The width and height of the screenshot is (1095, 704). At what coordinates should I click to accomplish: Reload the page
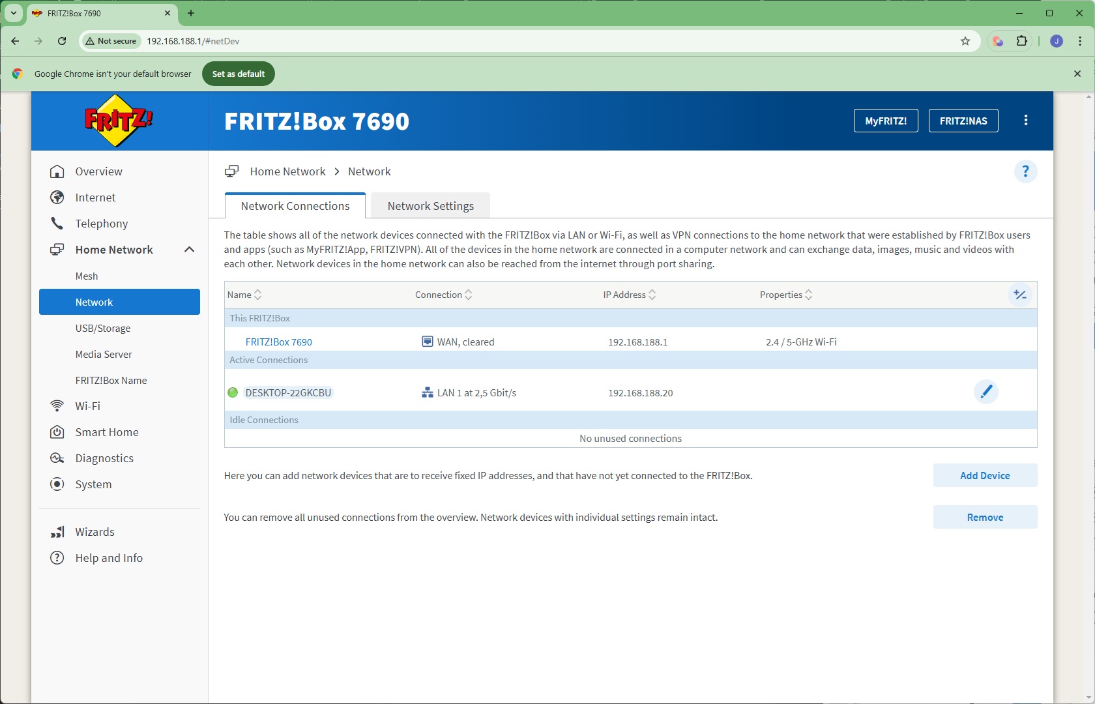[62, 41]
